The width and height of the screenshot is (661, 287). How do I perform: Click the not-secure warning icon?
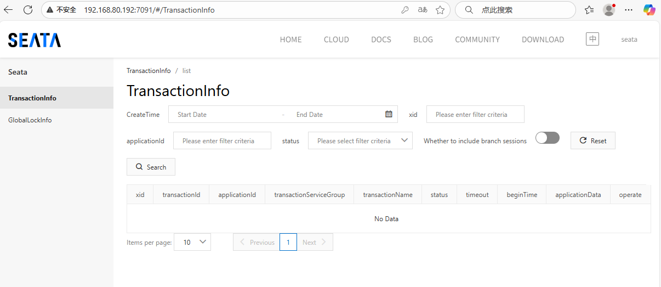click(50, 10)
